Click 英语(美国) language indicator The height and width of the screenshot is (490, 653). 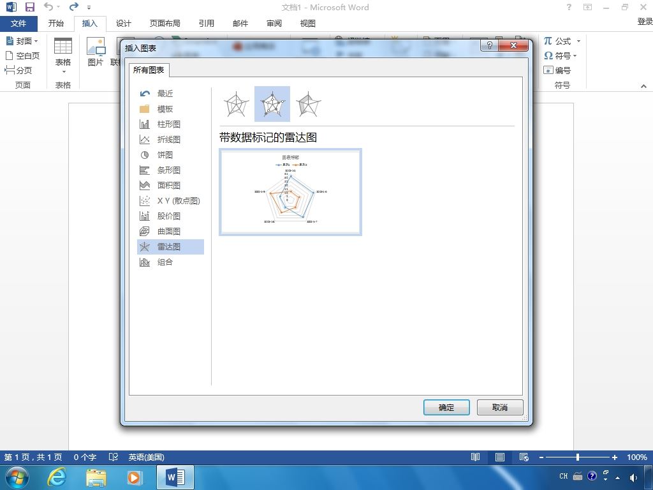click(146, 457)
